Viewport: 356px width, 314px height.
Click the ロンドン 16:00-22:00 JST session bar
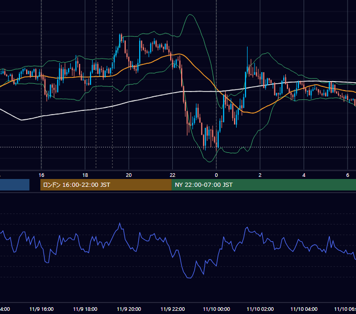[x=106, y=185]
